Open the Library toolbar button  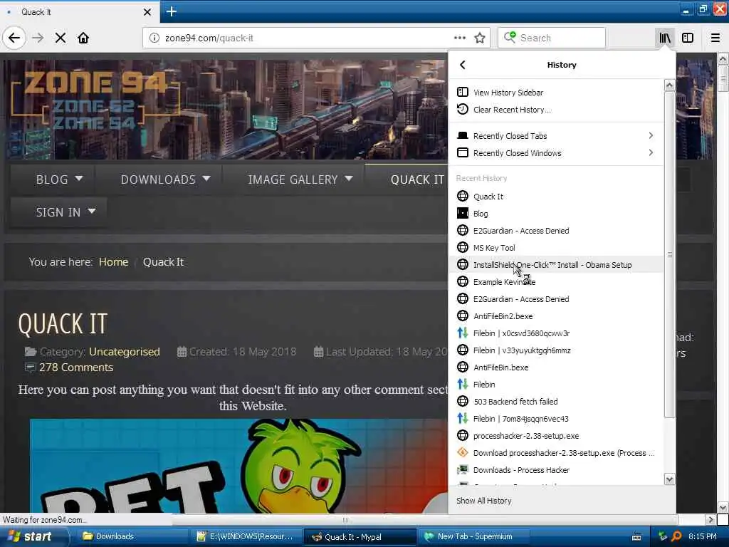click(x=665, y=38)
